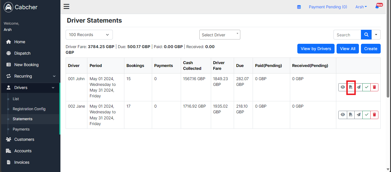Image resolution: width=391 pixels, height=172 pixels.
Task: Go to Home in sidebar
Action: click(x=30, y=42)
